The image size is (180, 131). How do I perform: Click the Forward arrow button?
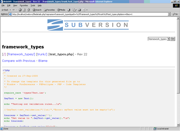click(14, 10)
